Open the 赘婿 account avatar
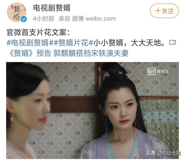 [x=17, y=12]
